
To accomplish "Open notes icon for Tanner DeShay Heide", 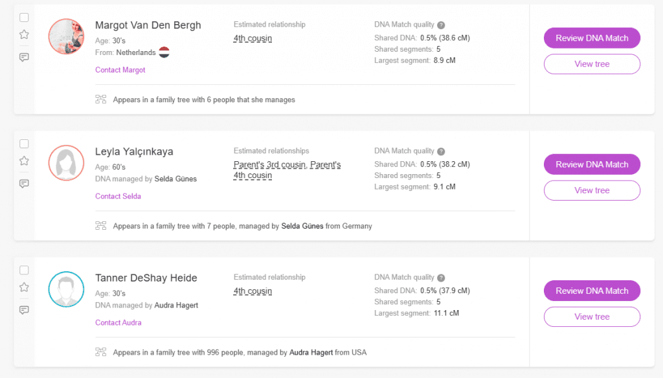I will pos(24,309).
